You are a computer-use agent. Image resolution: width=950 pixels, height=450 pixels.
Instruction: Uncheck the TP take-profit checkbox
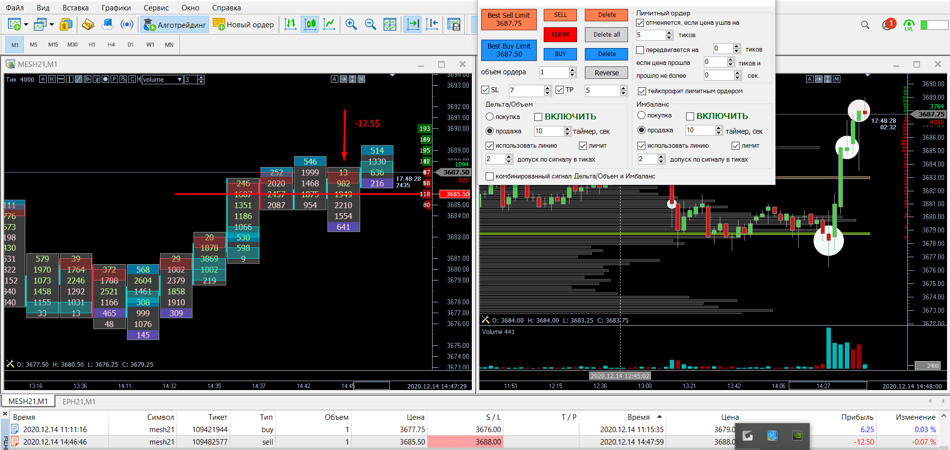pyautogui.click(x=560, y=90)
